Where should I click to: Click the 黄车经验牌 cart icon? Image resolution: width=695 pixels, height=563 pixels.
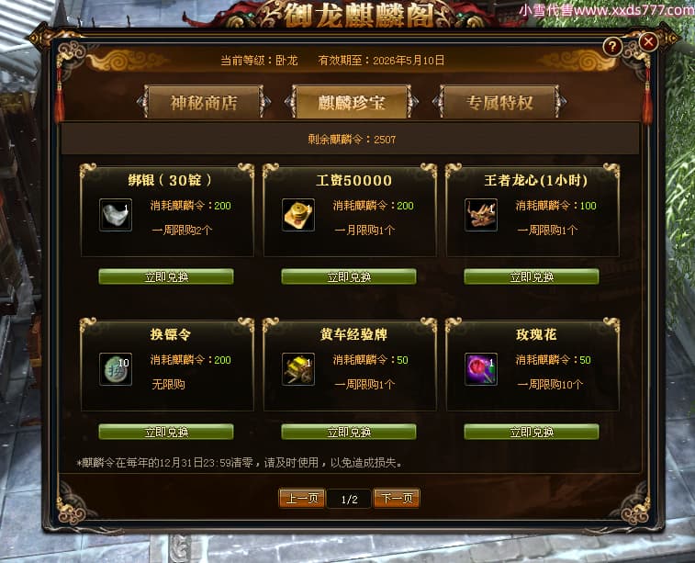point(298,369)
